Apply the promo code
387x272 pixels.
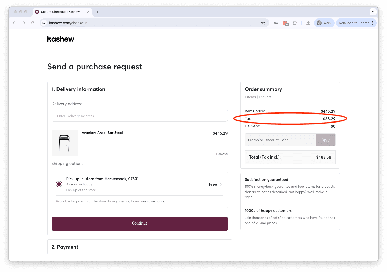(326, 140)
